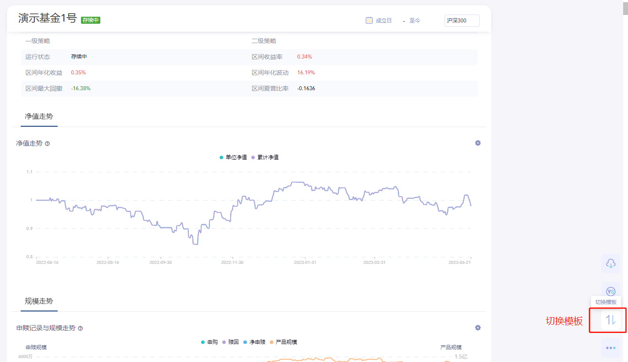Switch to the 规模走势 tab
Image resolution: width=628 pixels, height=362 pixels.
(39, 301)
